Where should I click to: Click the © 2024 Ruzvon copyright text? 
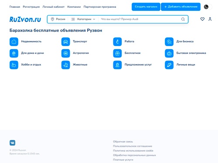pos(18,150)
